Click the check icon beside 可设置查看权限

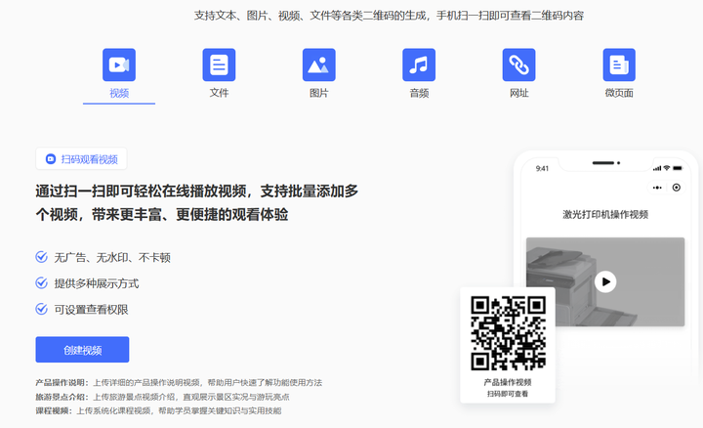point(41,309)
